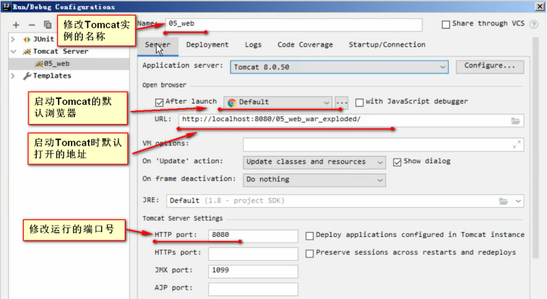This screenshot has height=299, width=547.
Task: Click the URL input field
Action: click(351, 121)
